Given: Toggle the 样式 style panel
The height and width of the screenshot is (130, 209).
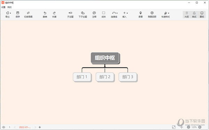Looking at the screenshot, I should click(194, 15).
